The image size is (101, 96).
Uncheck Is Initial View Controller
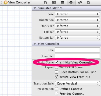[56, 62]
